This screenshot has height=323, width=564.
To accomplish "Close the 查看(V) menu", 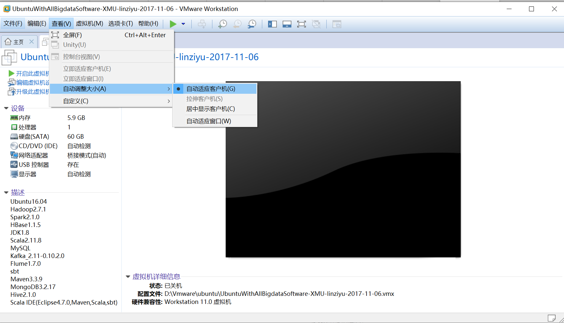I will pyautogui.click(x=61, y=24).
